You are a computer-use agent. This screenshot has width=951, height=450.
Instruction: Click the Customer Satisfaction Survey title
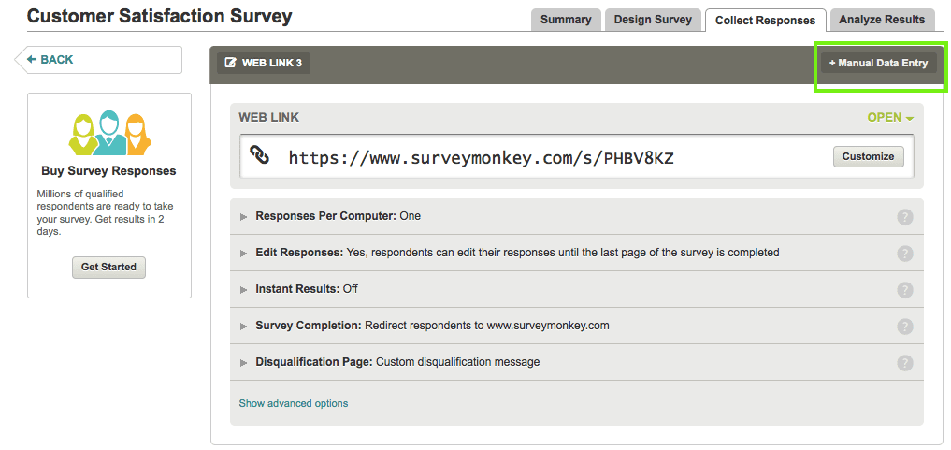coord(160,16)
